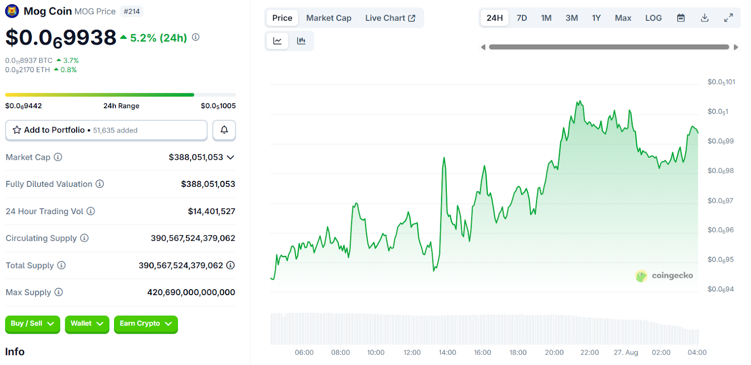
Task: Click Add to Portfolio button
Action: [x=106, y=130]
